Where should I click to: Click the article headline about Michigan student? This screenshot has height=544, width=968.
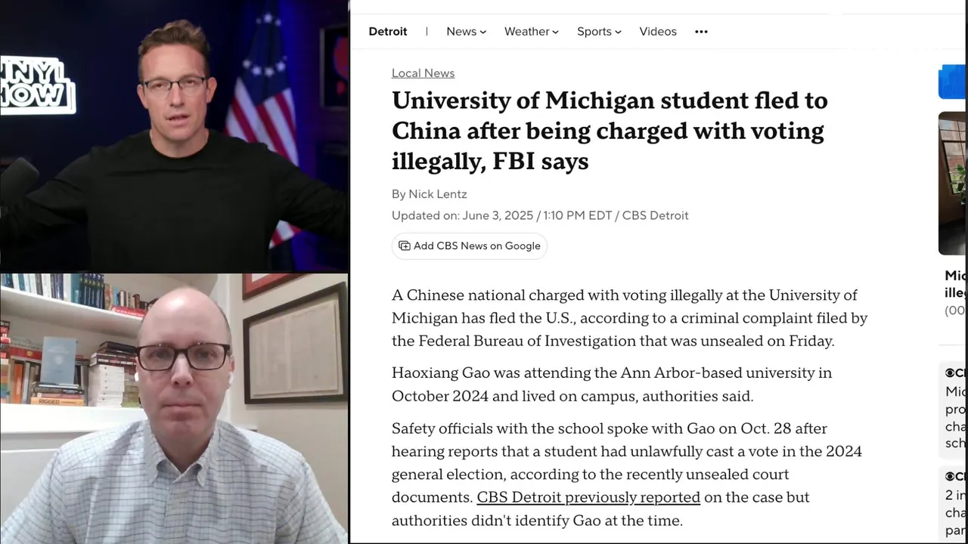tap(610, 131)
